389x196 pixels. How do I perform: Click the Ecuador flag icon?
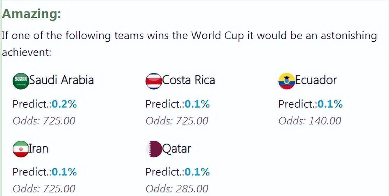287,81
